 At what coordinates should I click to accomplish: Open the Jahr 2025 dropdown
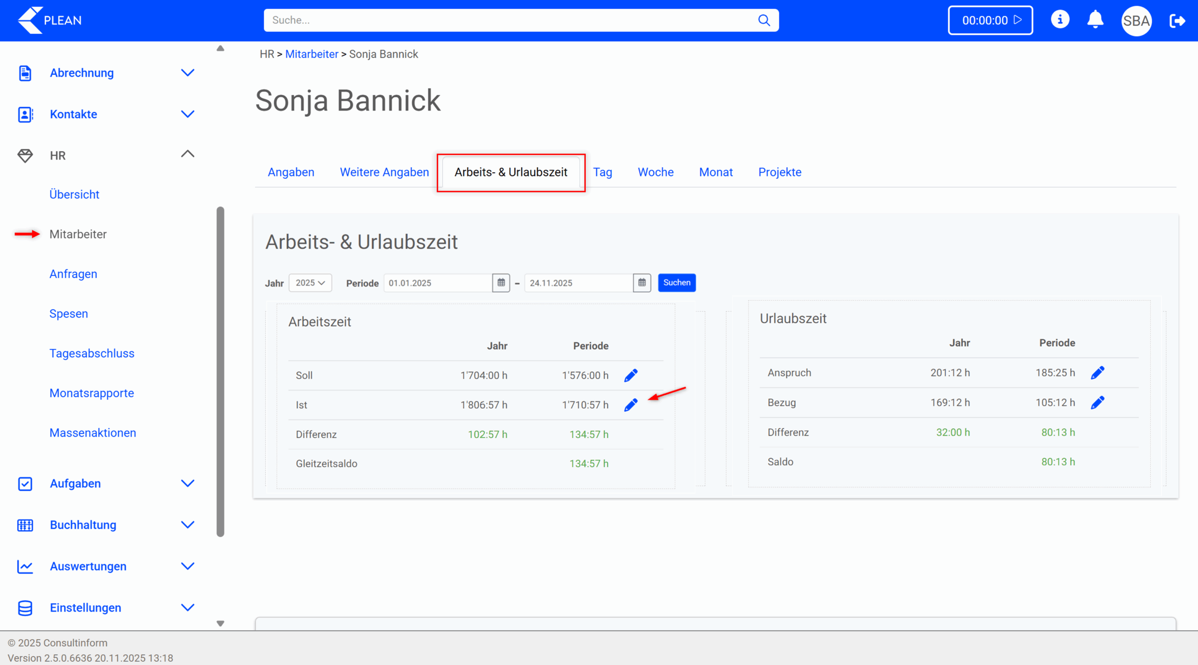[310, 283]
